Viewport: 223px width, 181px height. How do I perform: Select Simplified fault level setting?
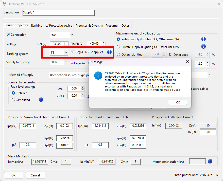point(13,100)
